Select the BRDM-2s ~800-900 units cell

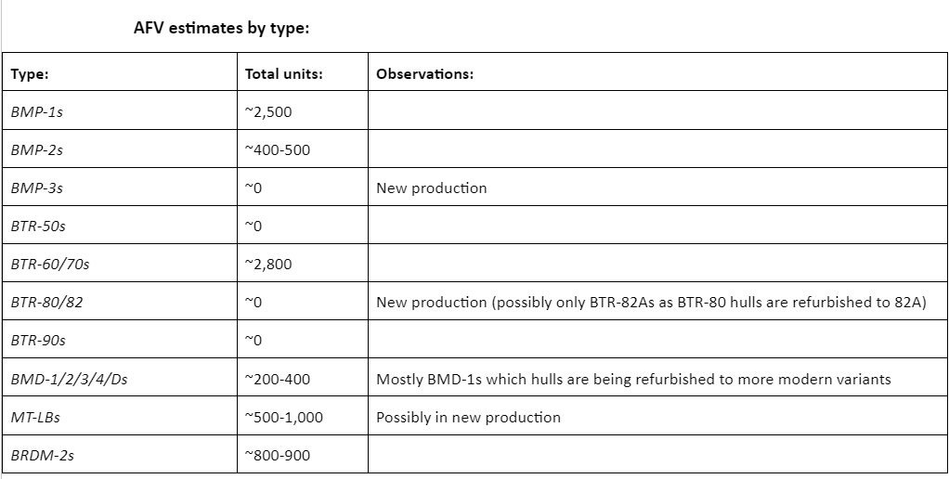[277, 456]
